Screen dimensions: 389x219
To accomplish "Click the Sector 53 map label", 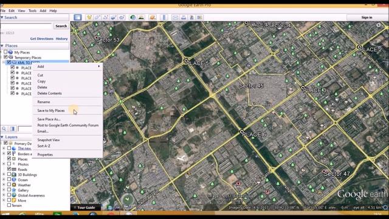I will pos(108,40).
